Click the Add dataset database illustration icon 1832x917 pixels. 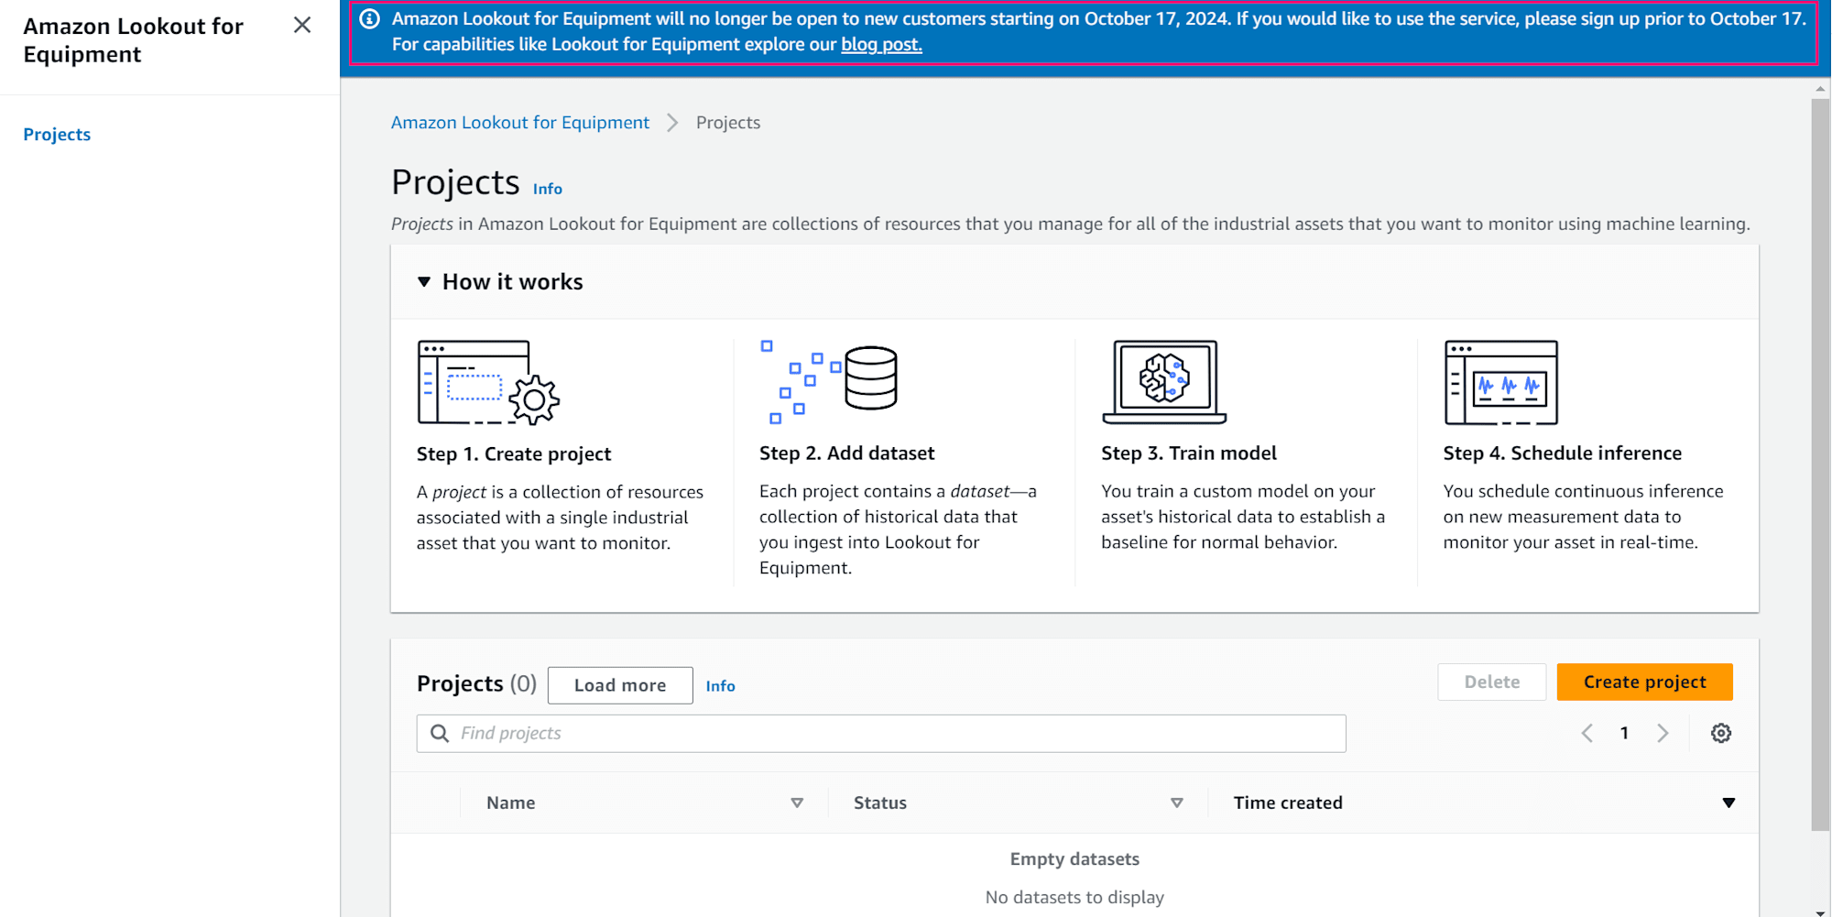(829, 382)
